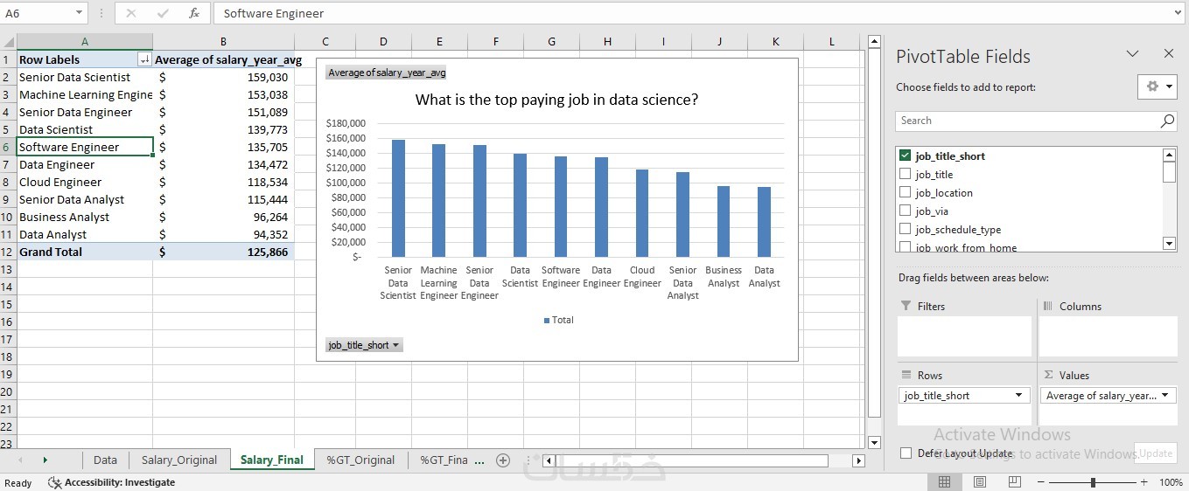1189x491 pixels.
Task: Select the Data Analyst row label cell
Action: point(85,234)
